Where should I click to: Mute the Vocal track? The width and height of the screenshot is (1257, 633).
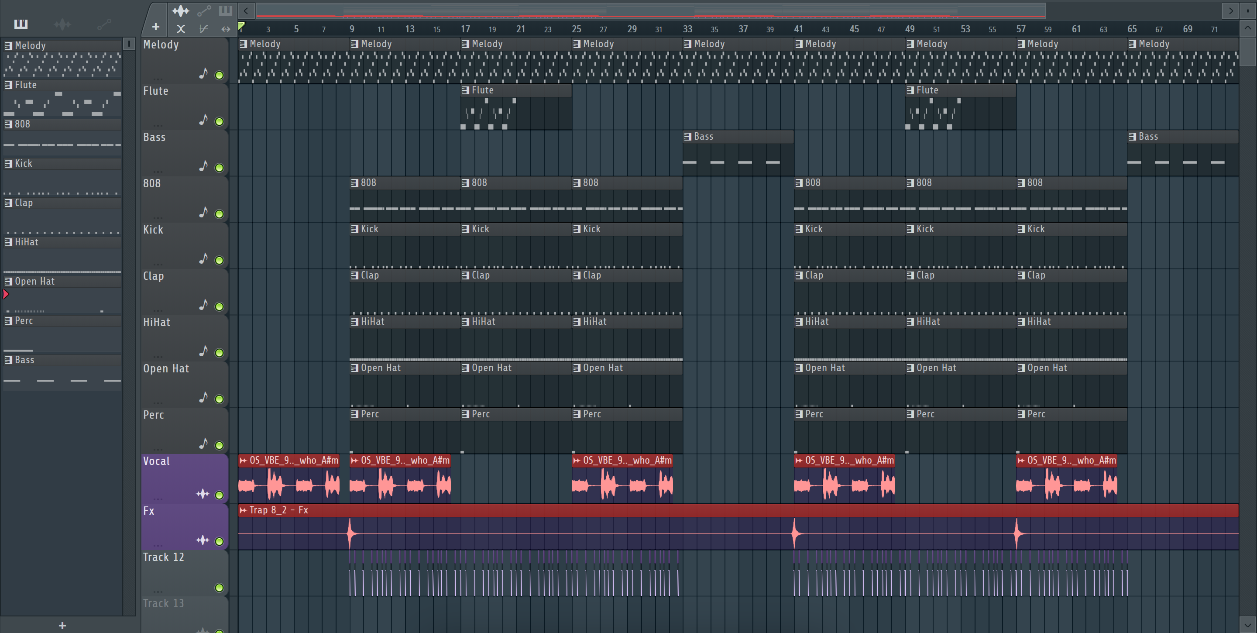tap(220, 495)
